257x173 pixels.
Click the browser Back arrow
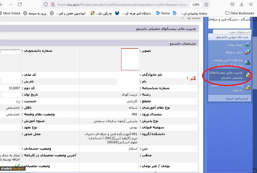2,4
